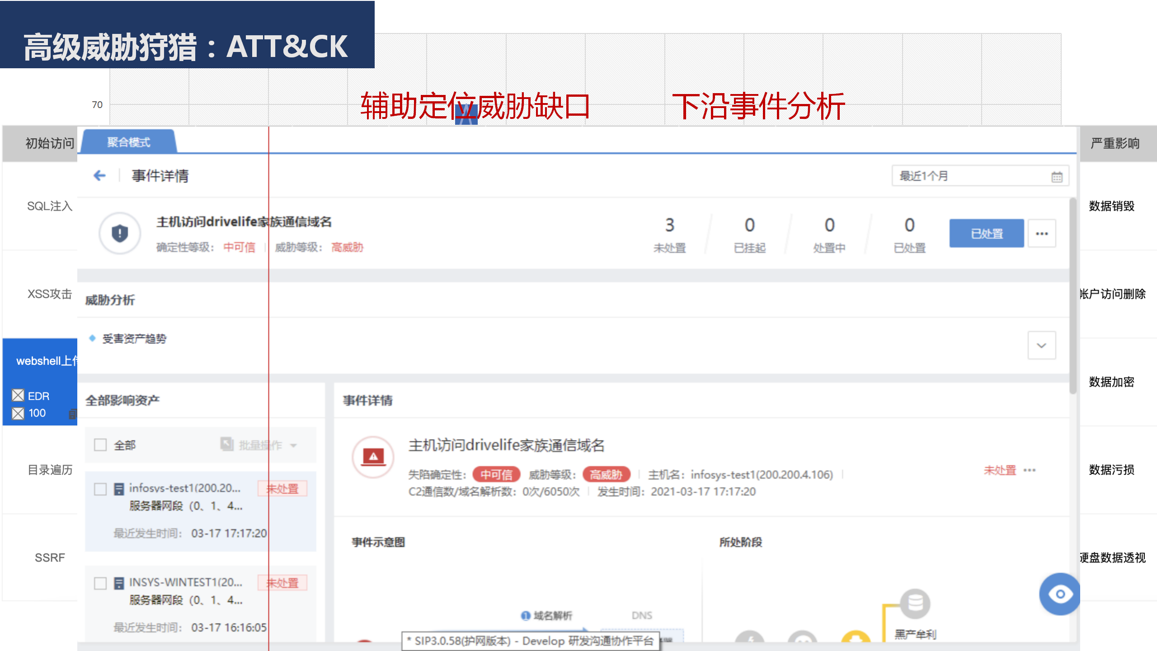Click server icon for infosvs-test1 asset
1157x651 pixels.
[x=119, y=489]
